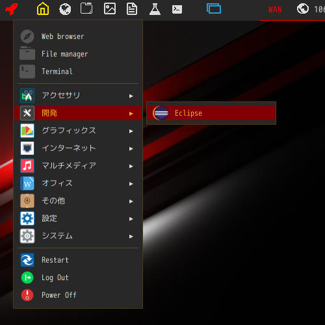The image size is (325, 325).
Task: Click the tools icon for 開発
Action: click(x=27, y=113)
